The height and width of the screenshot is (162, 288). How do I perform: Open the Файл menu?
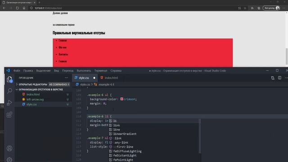tap(17, 71)
